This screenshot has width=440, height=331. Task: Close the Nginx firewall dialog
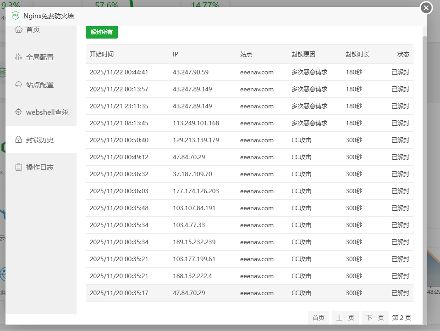pyautogui.click(x=426, y=8)
